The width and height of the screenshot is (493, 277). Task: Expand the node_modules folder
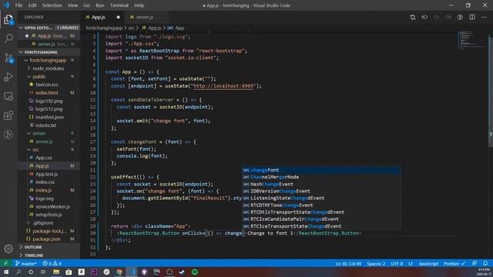[48, 68]
